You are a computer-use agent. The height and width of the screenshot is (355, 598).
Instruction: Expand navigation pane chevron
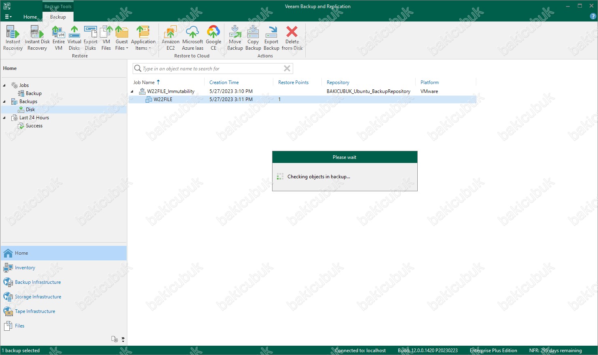tap(123, 339)
